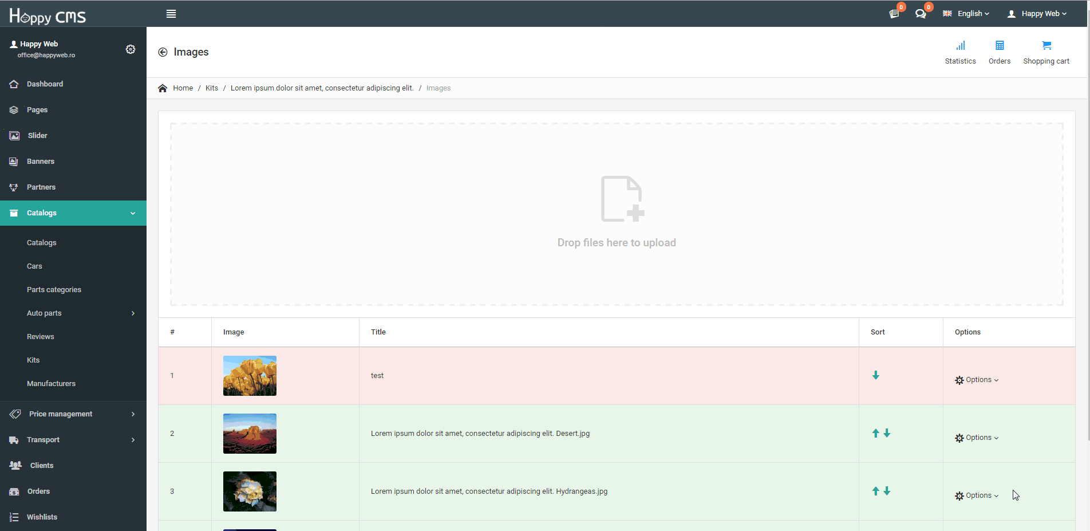Move the 'test' image row down
Screen dimensions: 1090x531
tap(876, 375)
